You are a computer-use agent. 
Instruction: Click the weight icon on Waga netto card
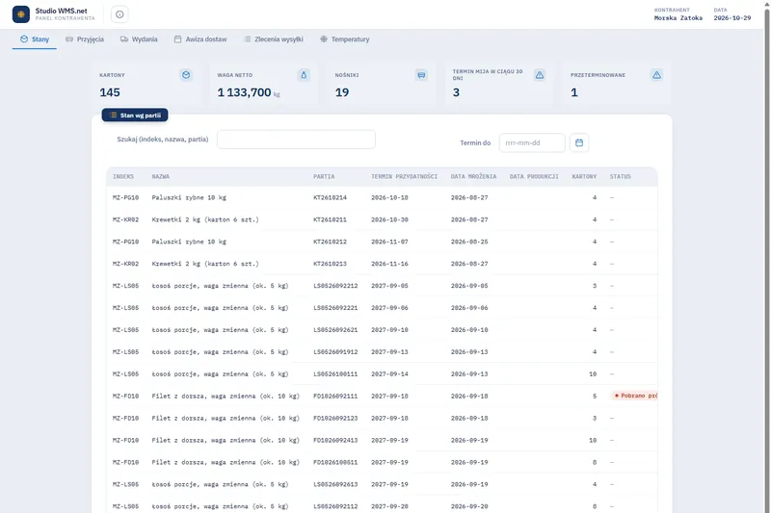point(304,75)
